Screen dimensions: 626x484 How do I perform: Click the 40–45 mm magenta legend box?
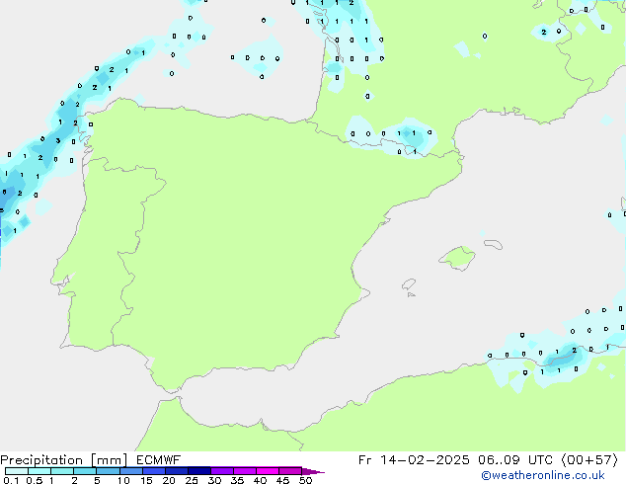[268, 471]
